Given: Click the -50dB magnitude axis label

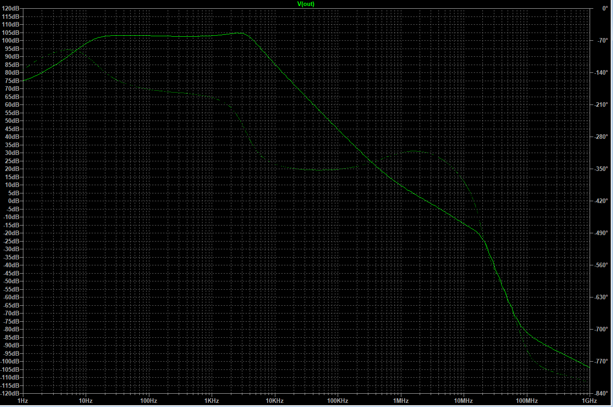Looking at the screenshot, I should (x=11, y=281).
